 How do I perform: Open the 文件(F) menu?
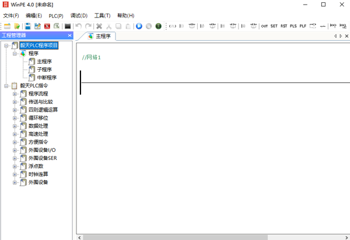11,15
